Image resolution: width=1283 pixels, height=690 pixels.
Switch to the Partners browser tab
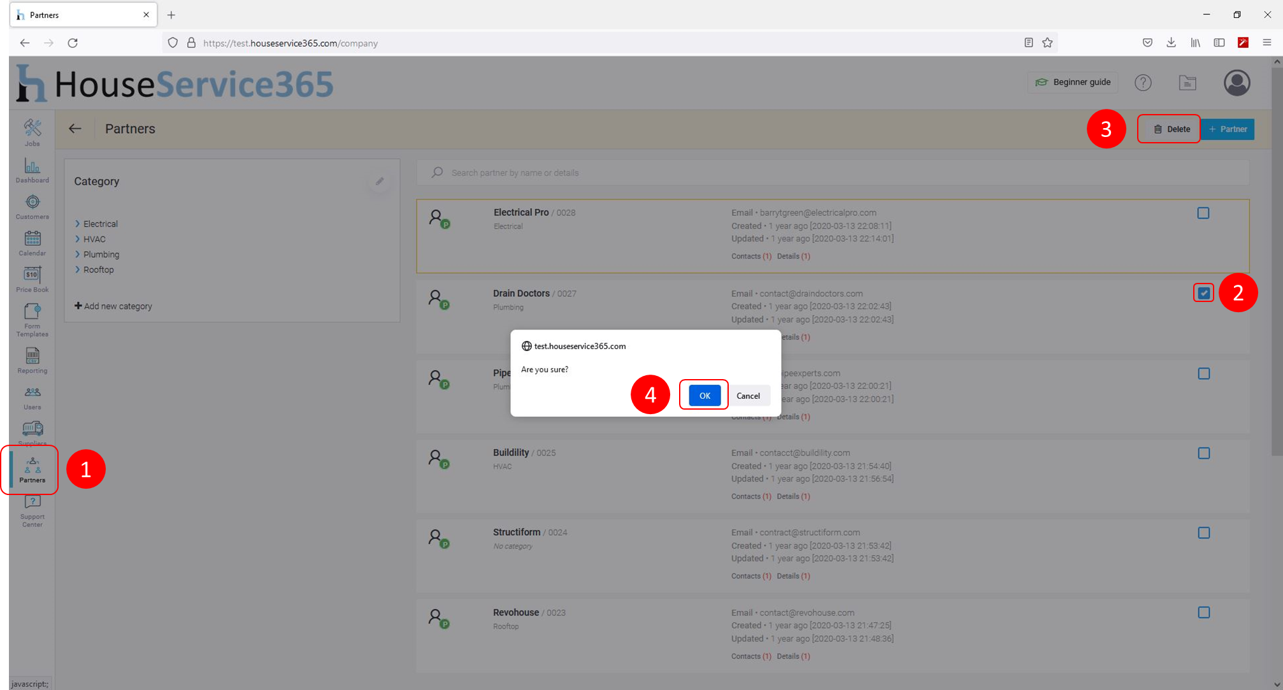click(x=83, y=15)
